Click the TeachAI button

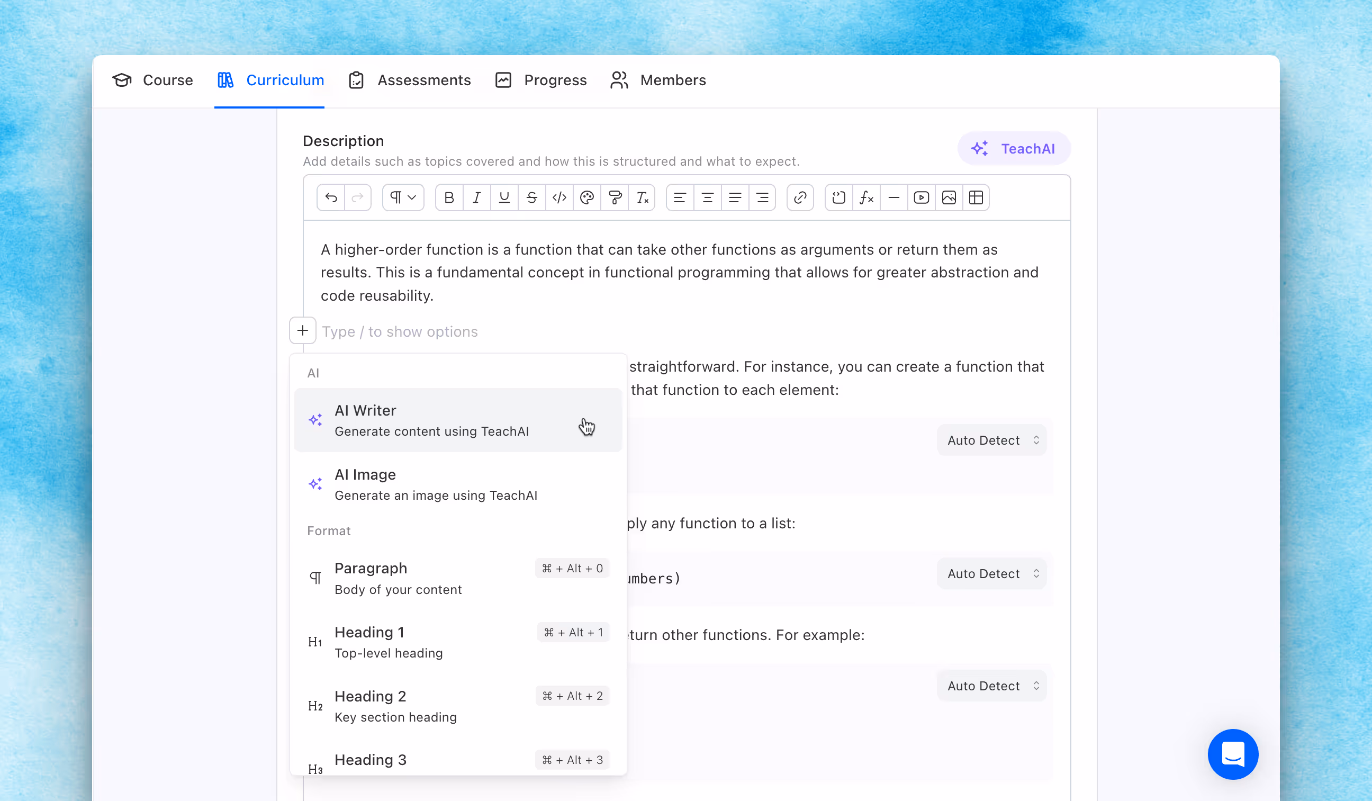[x=1014, y=149]
